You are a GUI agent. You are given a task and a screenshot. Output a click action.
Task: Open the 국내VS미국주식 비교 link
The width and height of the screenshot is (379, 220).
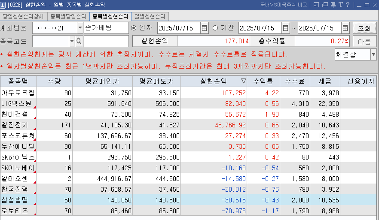click(283, 5)
